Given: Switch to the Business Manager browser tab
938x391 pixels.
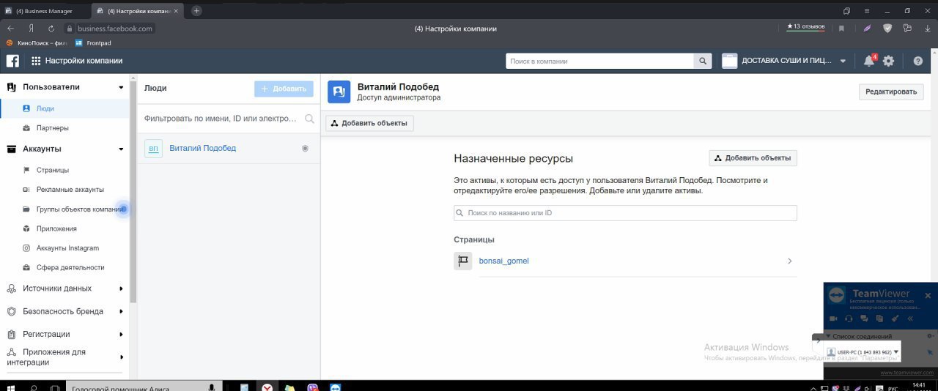Looking at the screenshot, I should coord(44,11).
